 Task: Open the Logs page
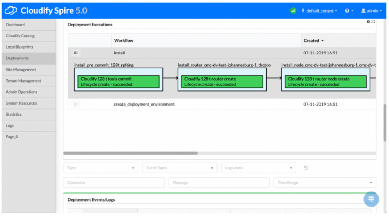point(29,126)
